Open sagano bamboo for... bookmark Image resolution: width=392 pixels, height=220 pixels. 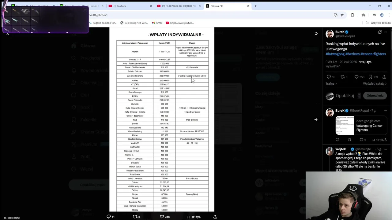[103, 23]
